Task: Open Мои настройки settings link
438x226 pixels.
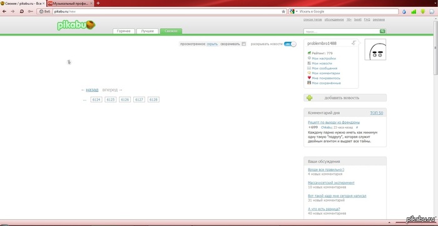Action: click(x=323, y=59)
